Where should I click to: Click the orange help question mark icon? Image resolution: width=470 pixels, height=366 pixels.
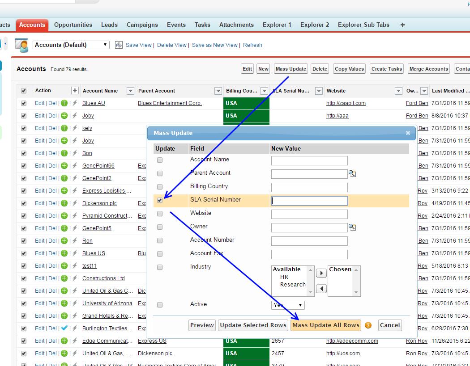click(x=368, y=325)
